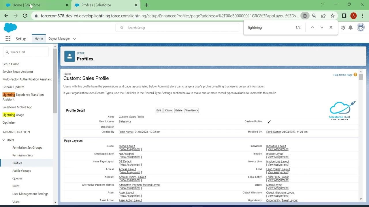
Task: Open Permission Sets in sidebar
Action: (22, 155)
